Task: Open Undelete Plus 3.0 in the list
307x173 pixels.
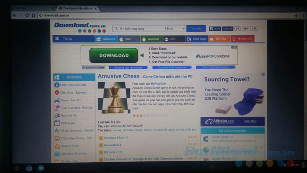Action: [x=116, y=138]
